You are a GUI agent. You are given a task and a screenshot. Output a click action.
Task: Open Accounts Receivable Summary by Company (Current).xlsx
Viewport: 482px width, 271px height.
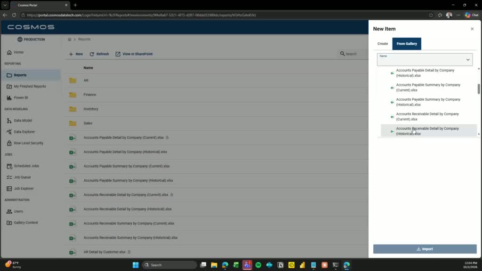tap(129, 223)
